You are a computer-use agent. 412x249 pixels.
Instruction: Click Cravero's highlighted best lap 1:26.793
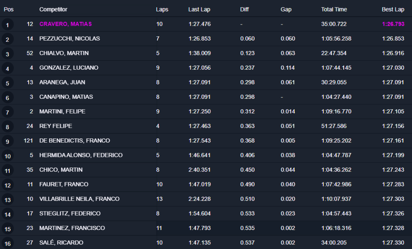click(393, 24)
